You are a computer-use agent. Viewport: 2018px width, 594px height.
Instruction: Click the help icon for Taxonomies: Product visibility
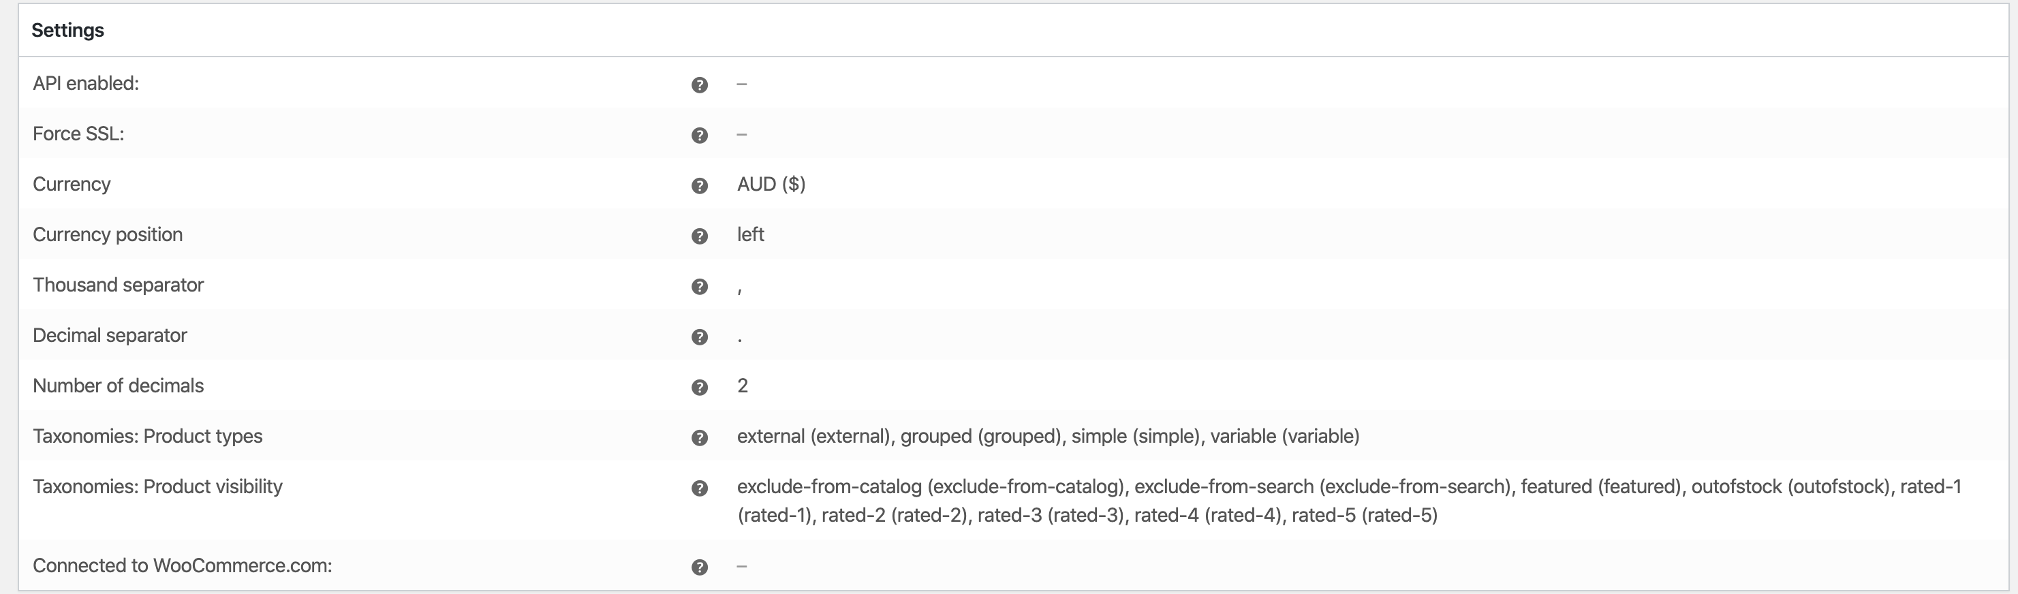[700, 488]
